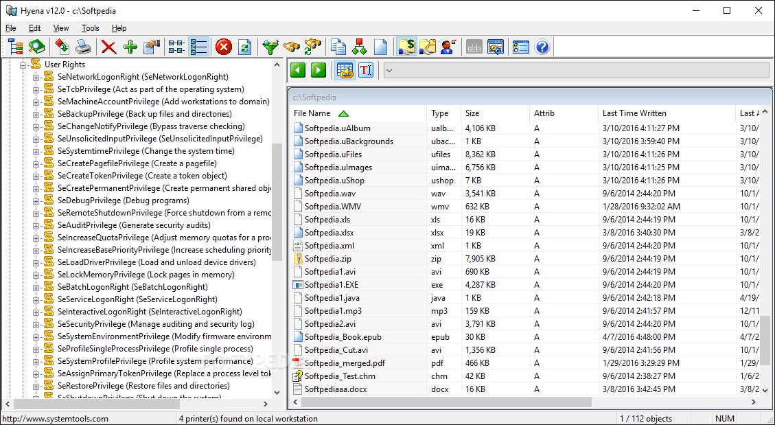Open the File menu
This screenshot has height=425, width=775.
tap(10, 28)
